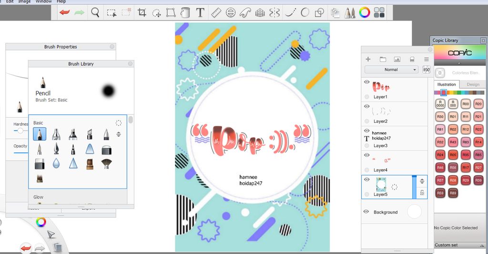Screen dimensions: 488x254
Task: Toggle the lock circle under Layer4
Action: point(367,170)
